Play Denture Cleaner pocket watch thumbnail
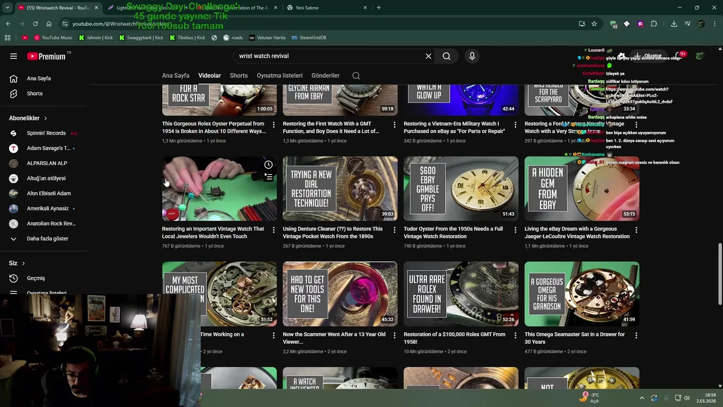The image size is (723, 407). (340, 189)
